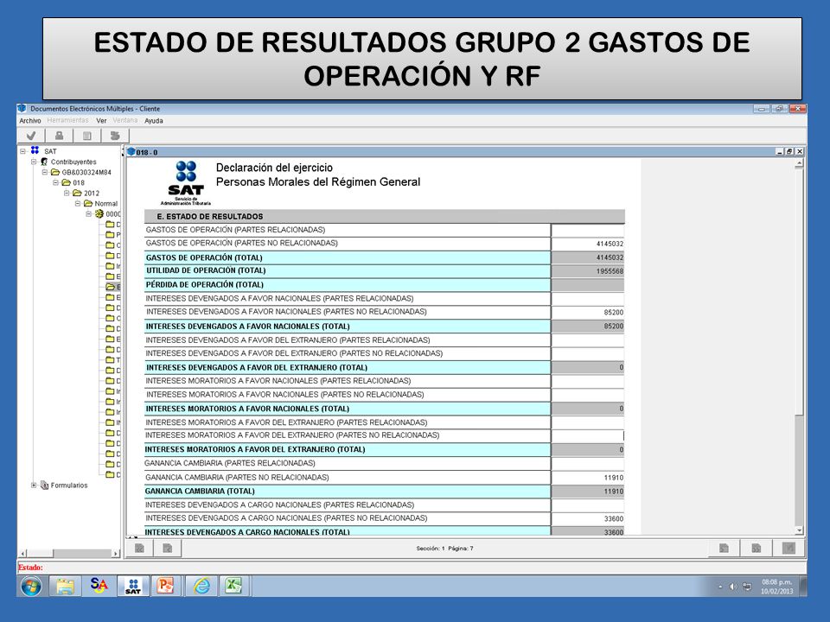830x622 pixels.
Task: Click the Gastos de Operación (Partes No Relacionadas) 4145032 field
Action: pos(588,244)
